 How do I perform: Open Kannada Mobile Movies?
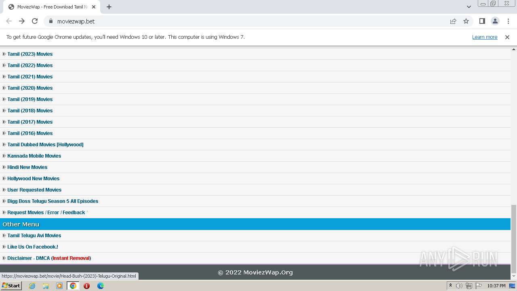[x=34, y=156]
